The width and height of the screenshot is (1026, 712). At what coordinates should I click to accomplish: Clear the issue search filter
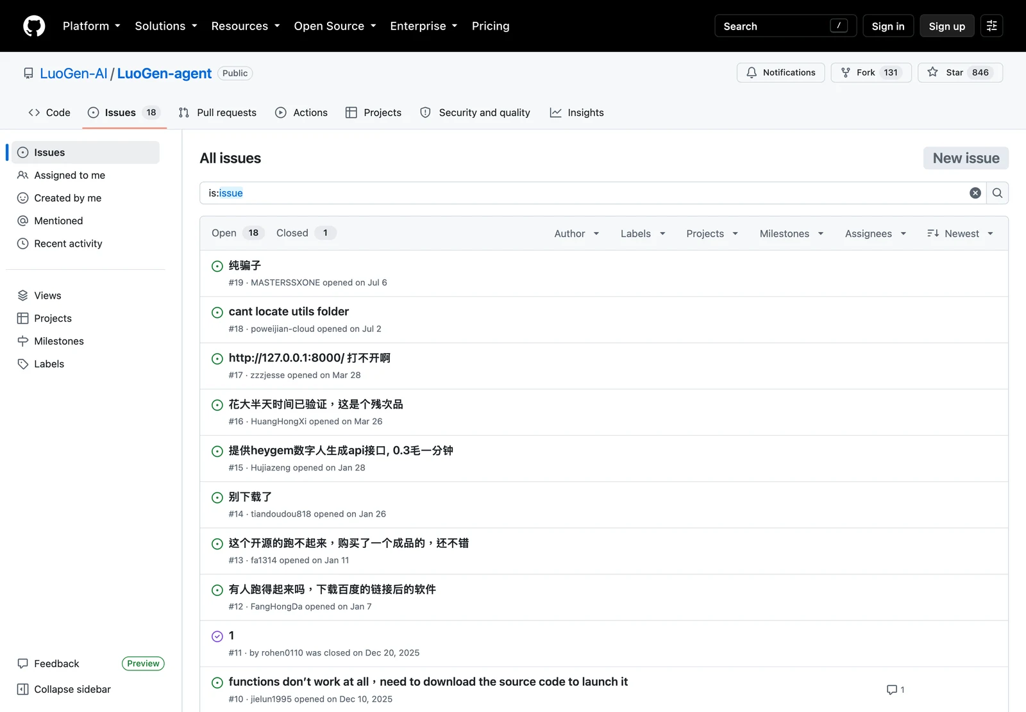(x=975, y=193)
